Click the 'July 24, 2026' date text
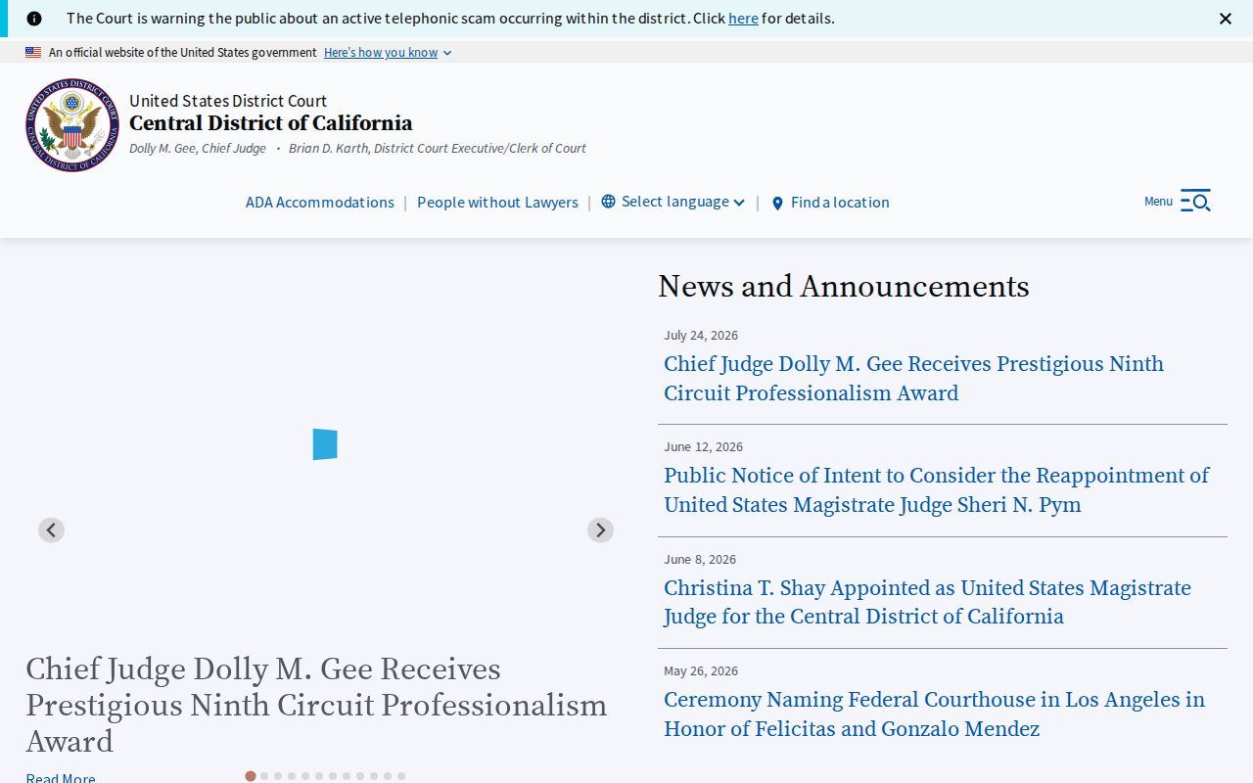 click(x=701, y=335)
